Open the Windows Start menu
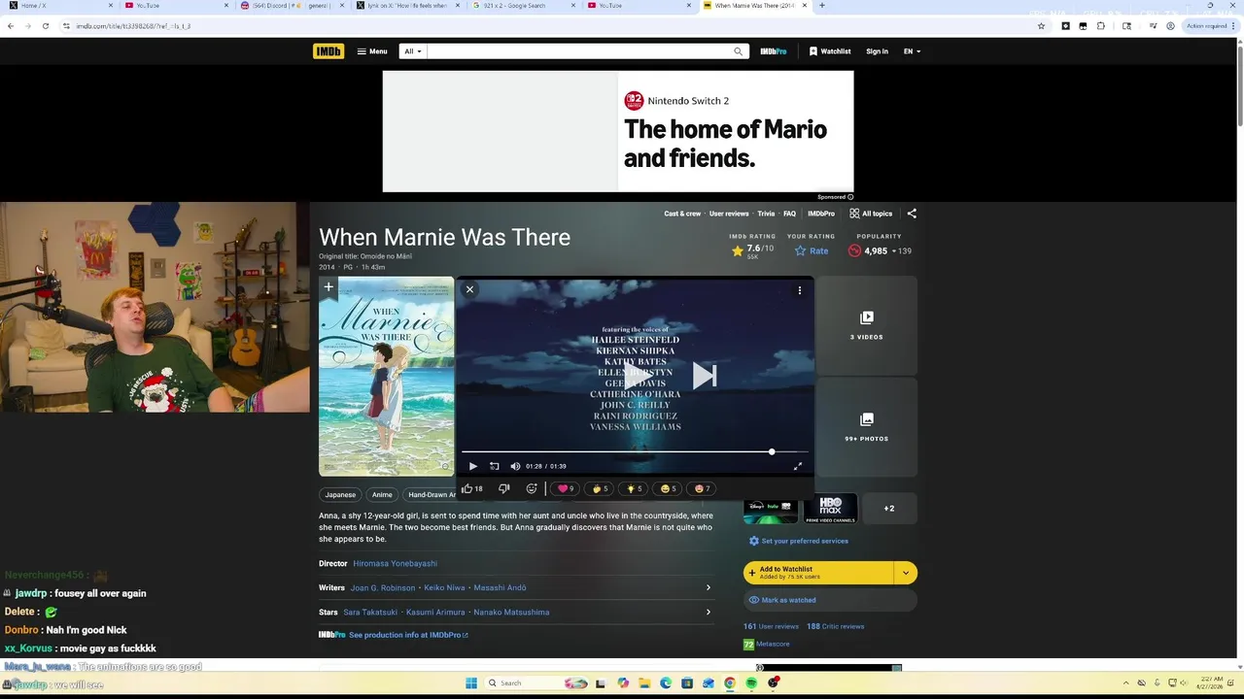Viewport: 1244px width, 699px height. coord(471,683)
